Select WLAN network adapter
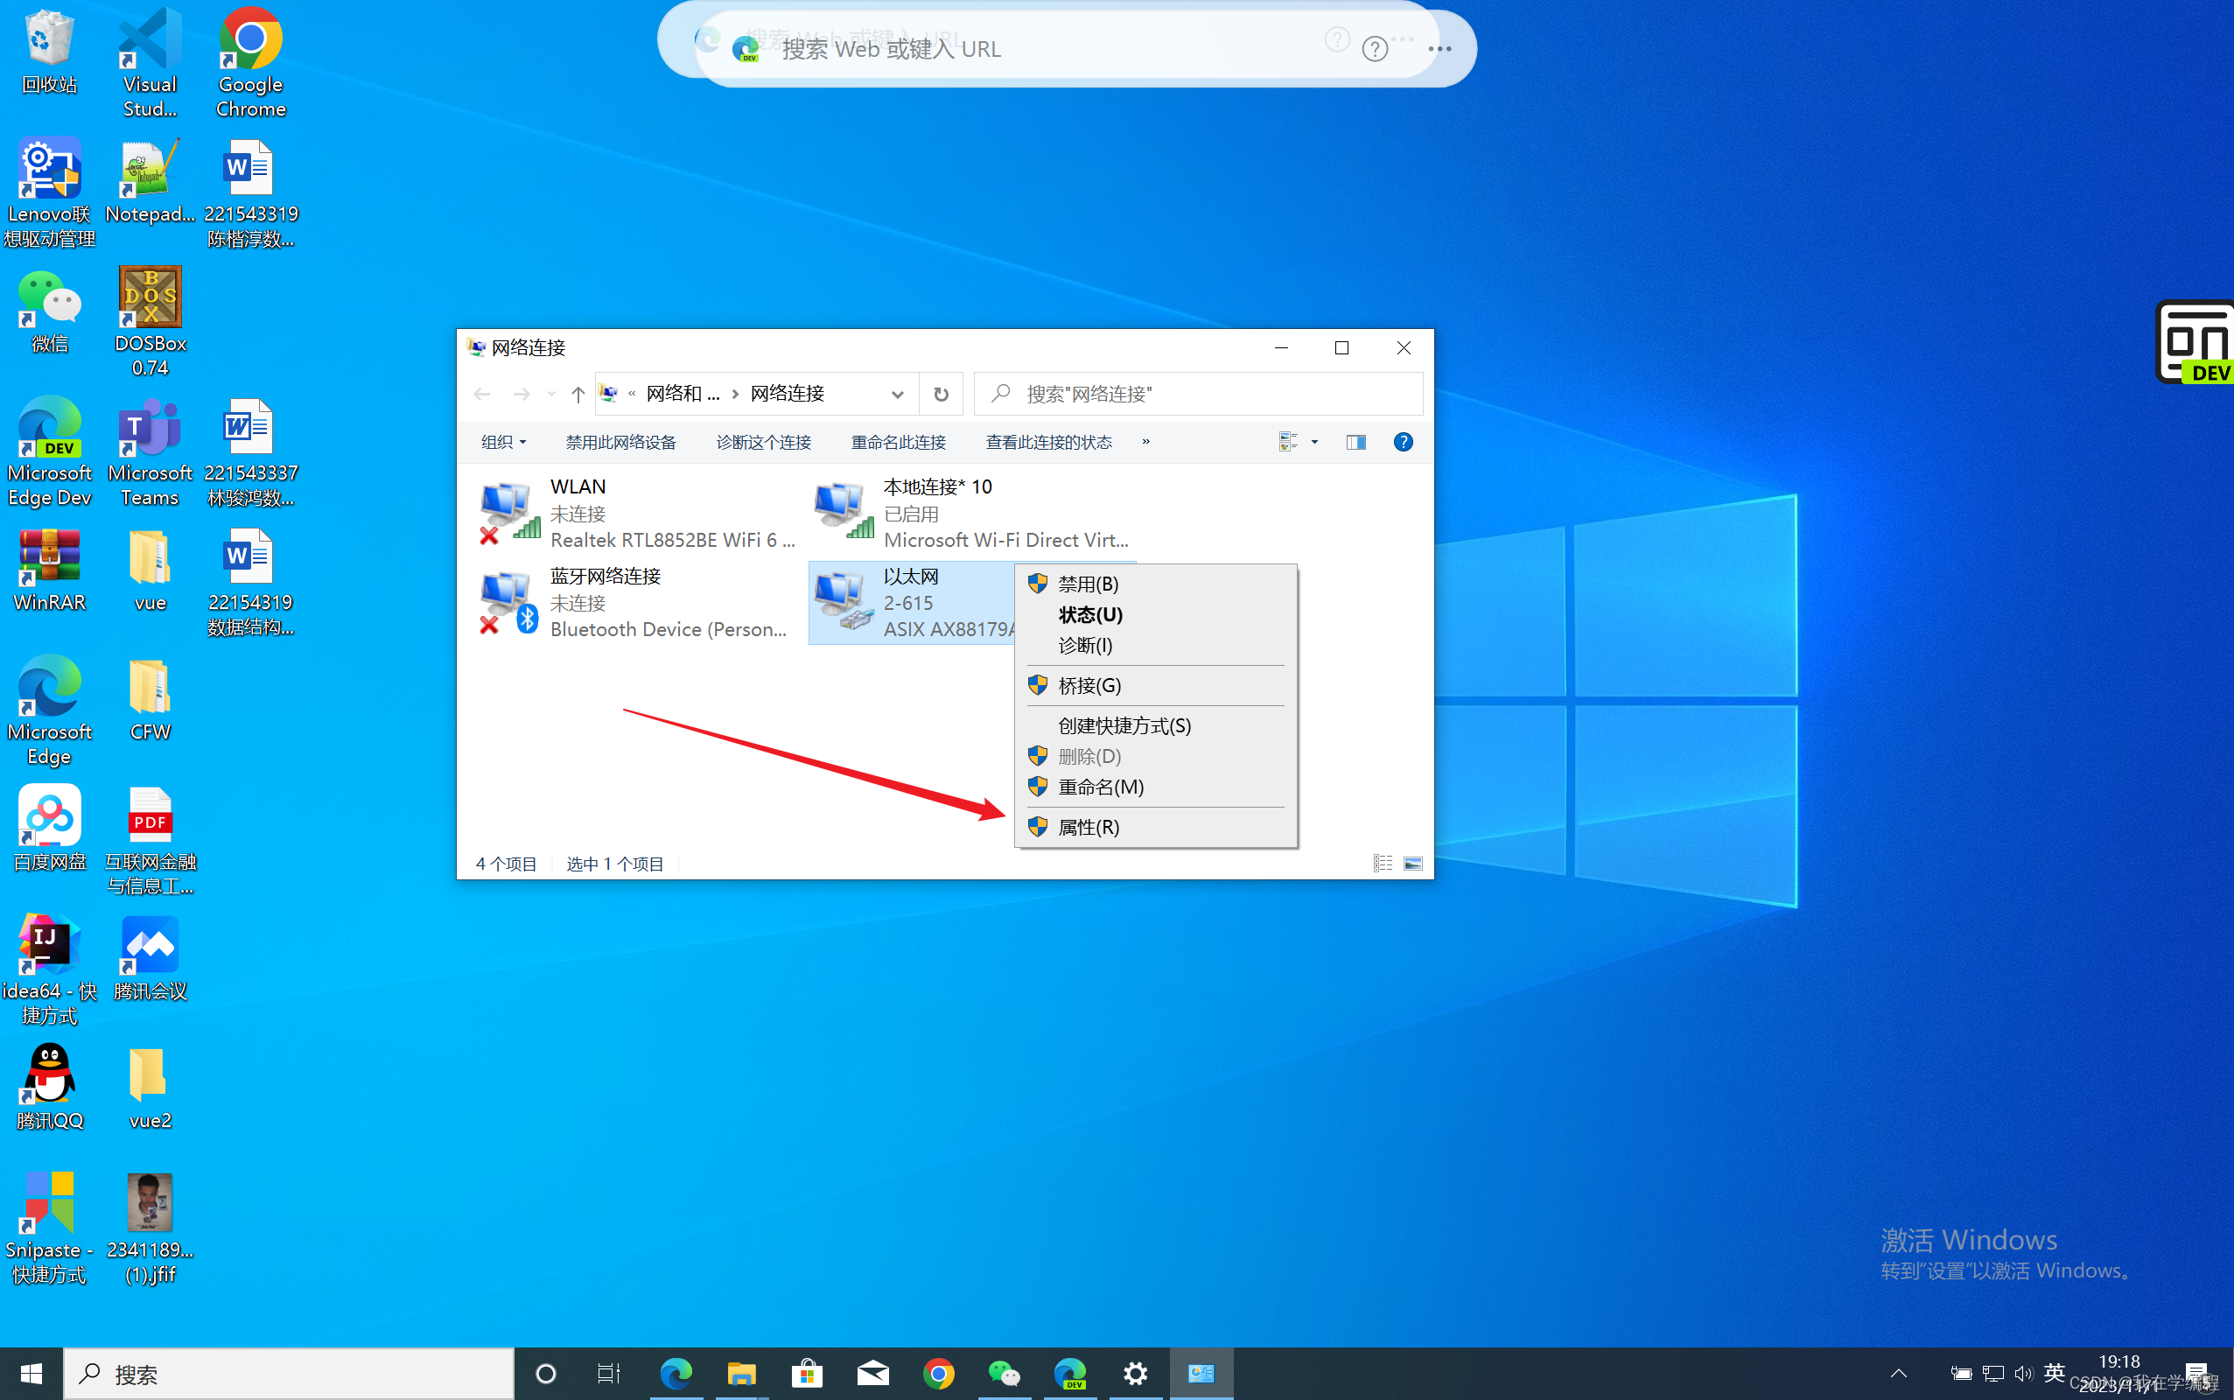Screen dimensions: 2234x1400 (x=637, y=513)
